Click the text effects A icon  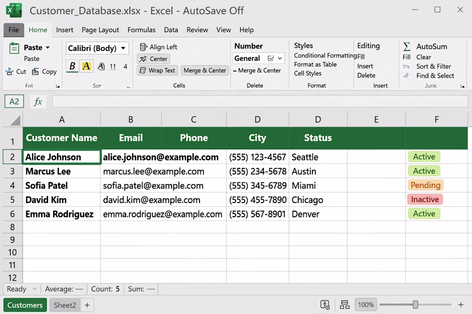(101, 66)
